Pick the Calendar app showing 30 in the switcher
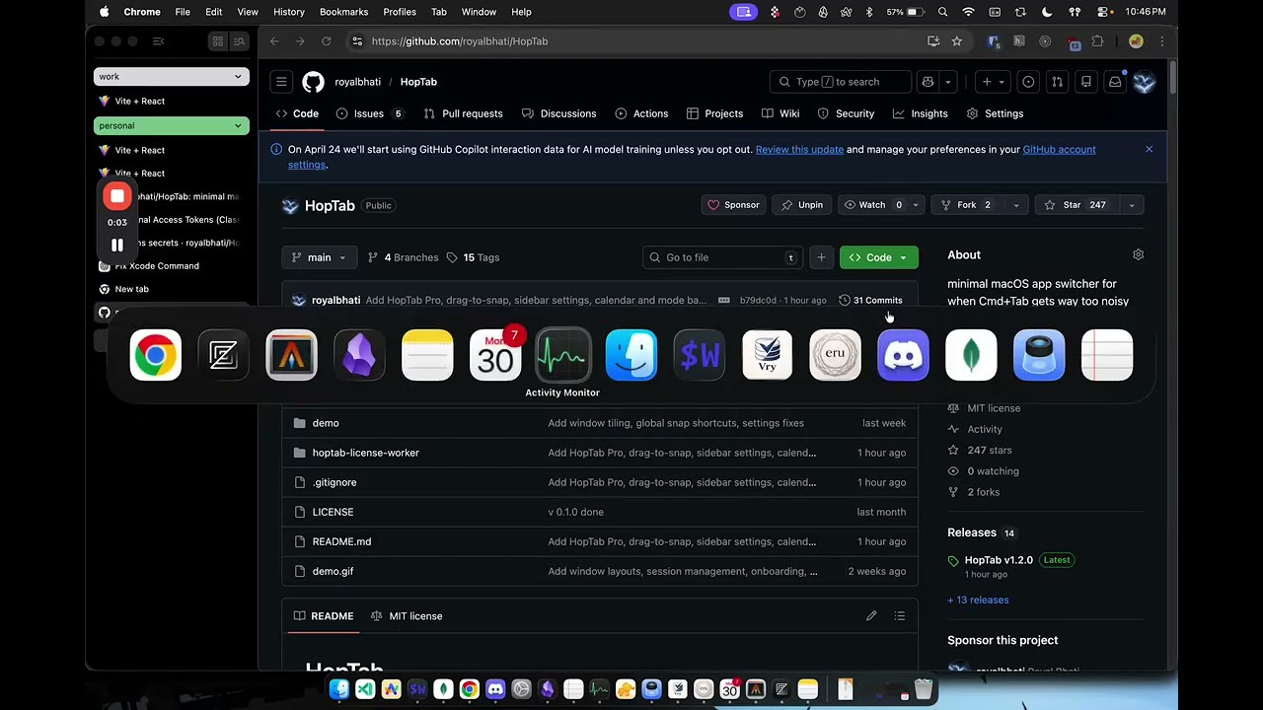This screenshot has width=1263, height=710. click(x=495, y=355)
